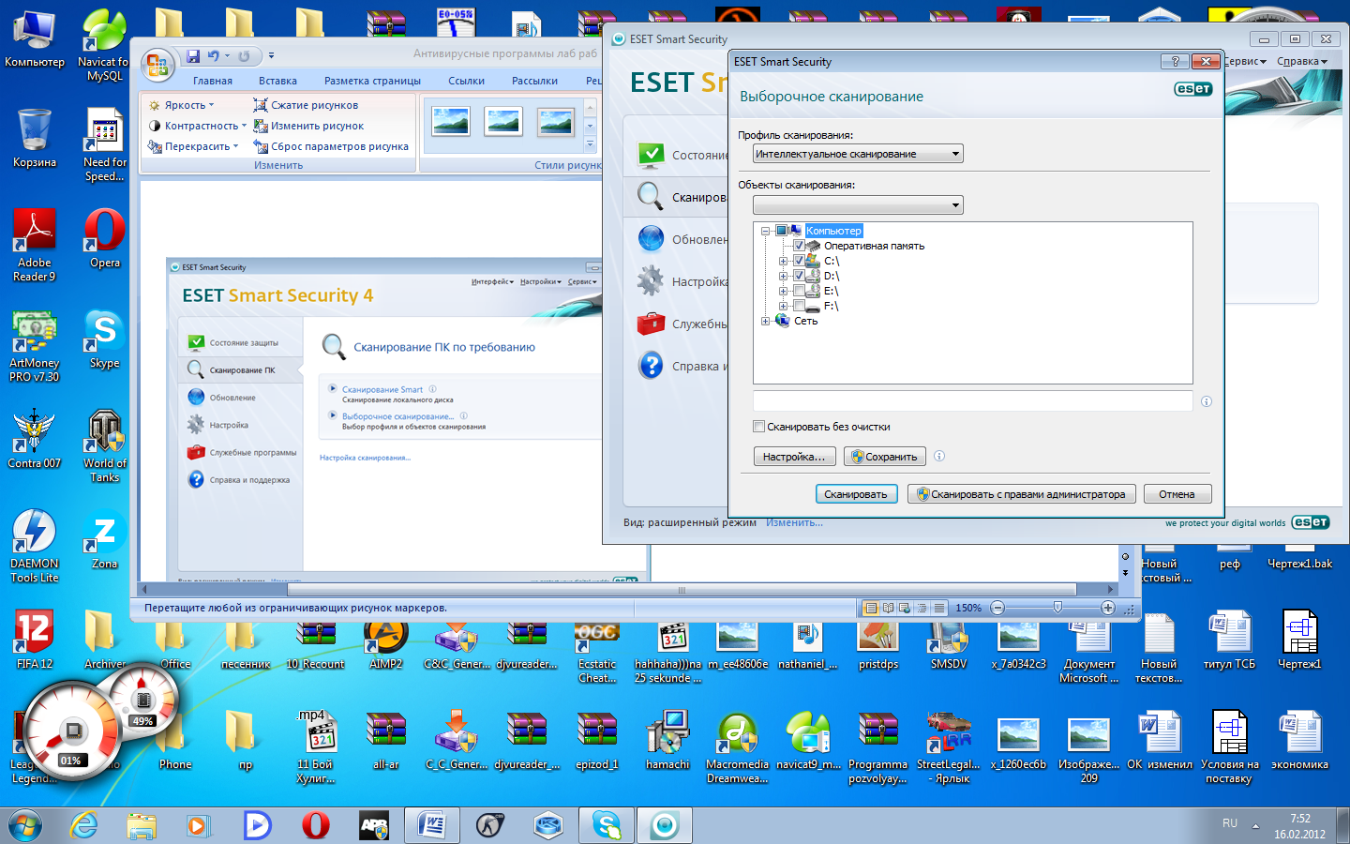The image size is (1350, 844).
Task: Uncheck the C:\ drive checkbox
Action: pos(799,261)
